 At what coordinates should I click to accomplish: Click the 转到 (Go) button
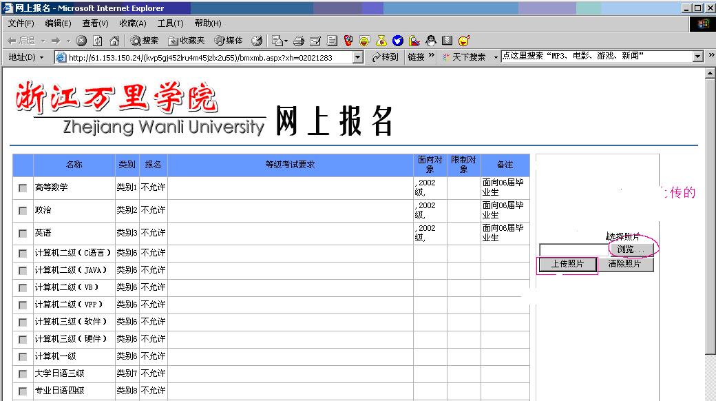pyautogui.click(x=385, y=57)
